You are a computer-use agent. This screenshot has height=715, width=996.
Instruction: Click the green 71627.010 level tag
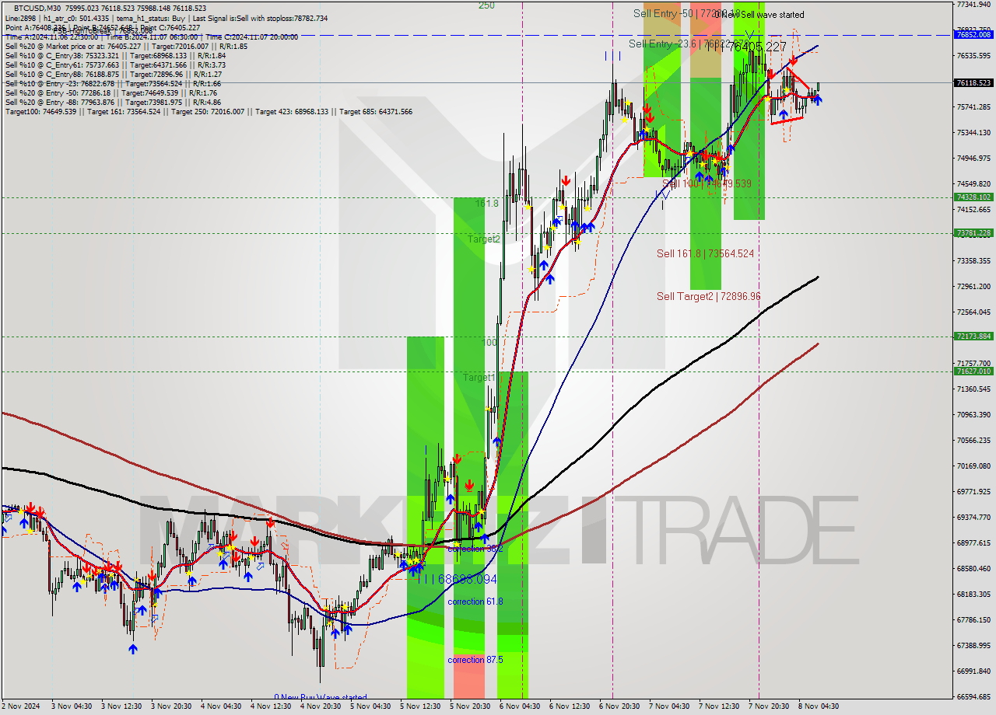point(974,371)
